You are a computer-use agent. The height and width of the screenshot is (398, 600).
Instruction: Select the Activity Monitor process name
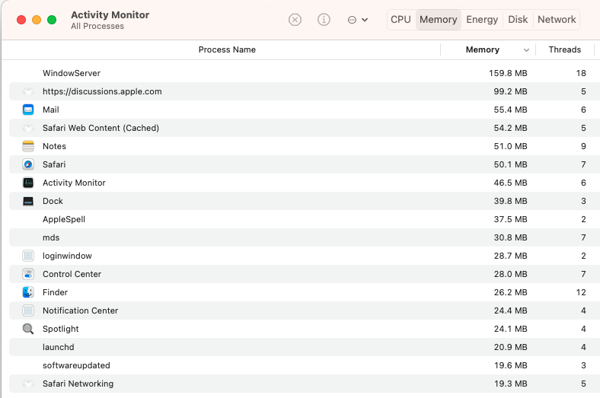(74, 183)
